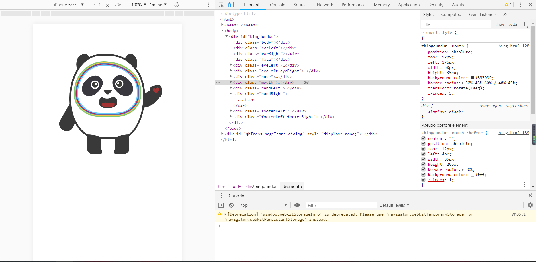Image resolution: width=536 pixels, height=262 pixels.
Task: Open the Sources tab
Action: point(301,5)
